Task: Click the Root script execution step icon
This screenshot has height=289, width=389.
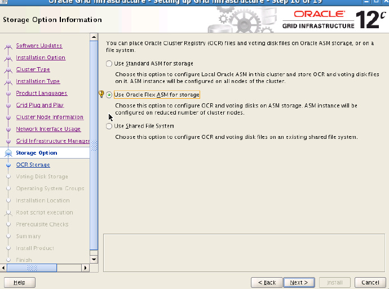Action: point(8,213)
